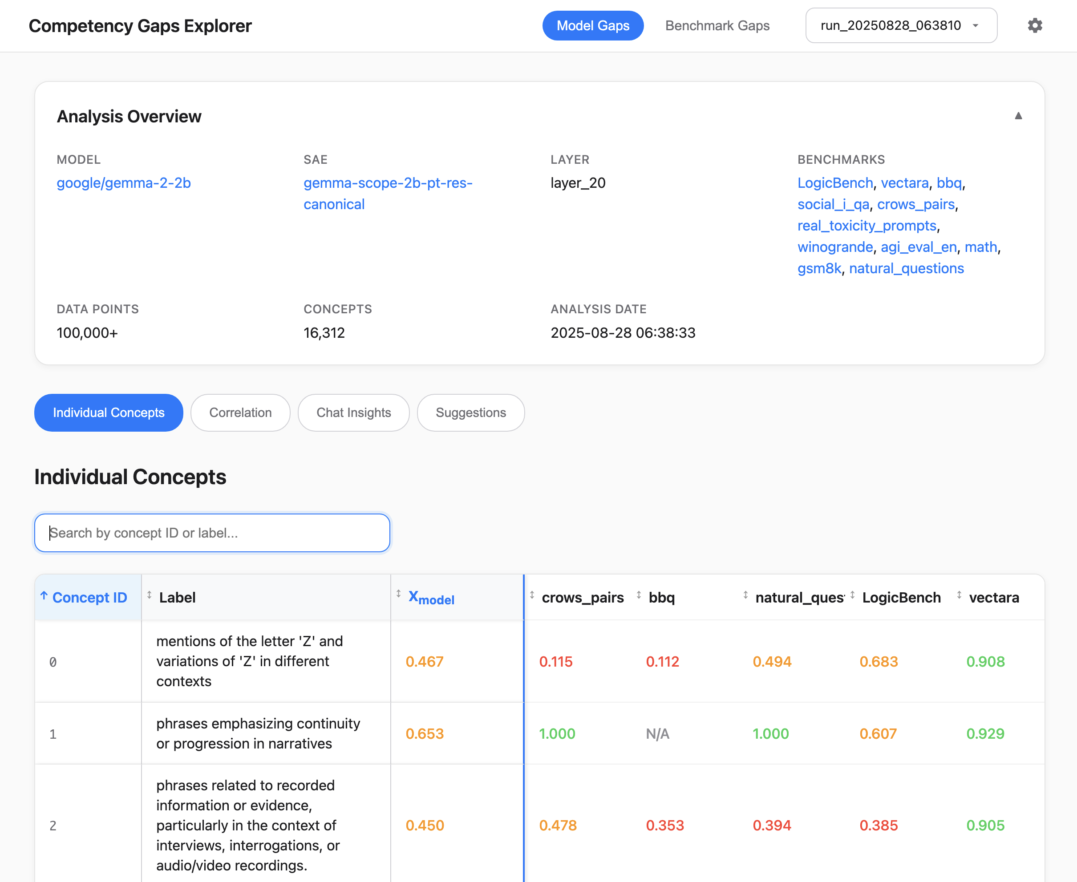Image resolution: width=1077 pixels, height=882 pixels.
Task: Open the real_toxicity_prompts benchmark link
Action: coord(866,226)
